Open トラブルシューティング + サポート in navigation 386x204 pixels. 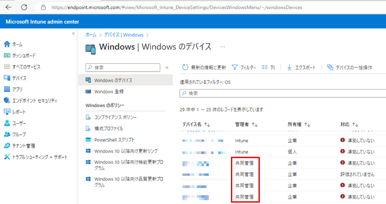[40, 157]
